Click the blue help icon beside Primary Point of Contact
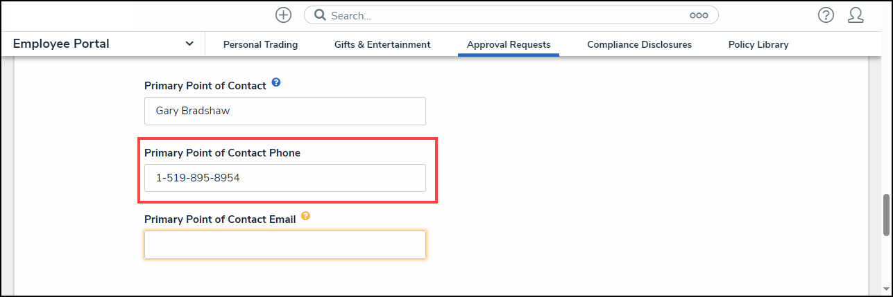Screen dimensions: 893x297 coord(276,82)
